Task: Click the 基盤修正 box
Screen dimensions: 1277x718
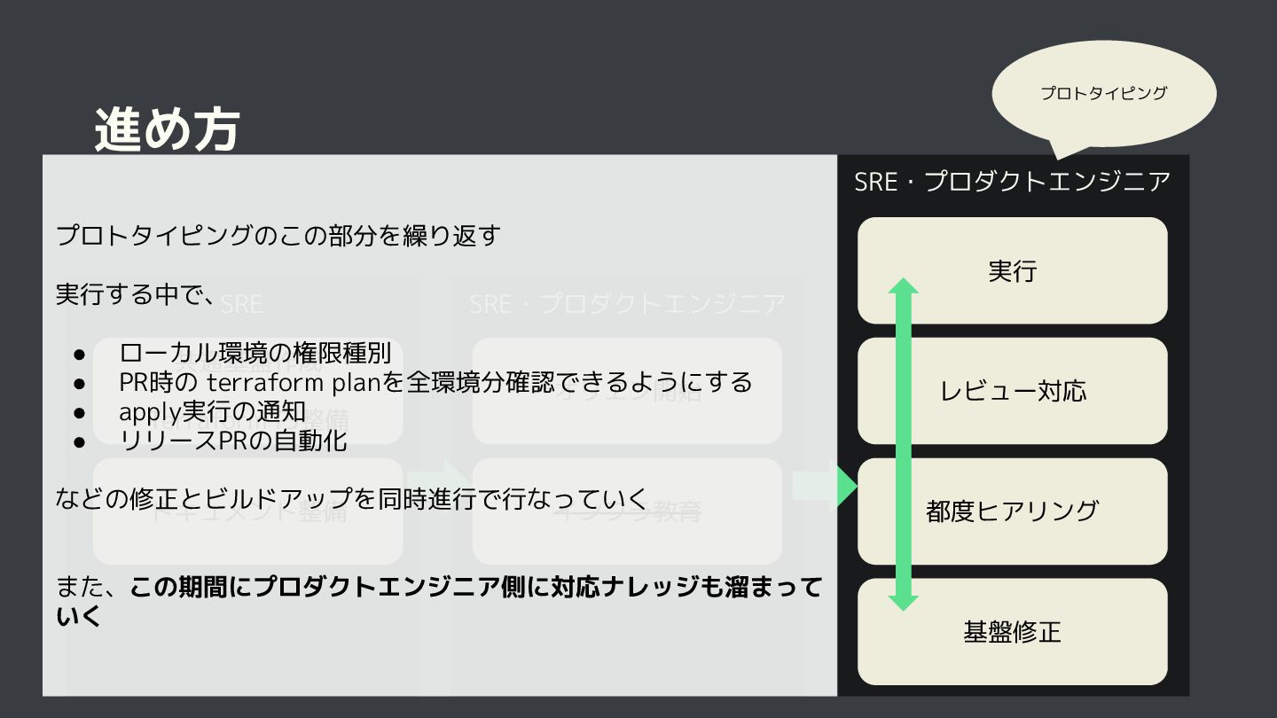Action: point(1013,632)
